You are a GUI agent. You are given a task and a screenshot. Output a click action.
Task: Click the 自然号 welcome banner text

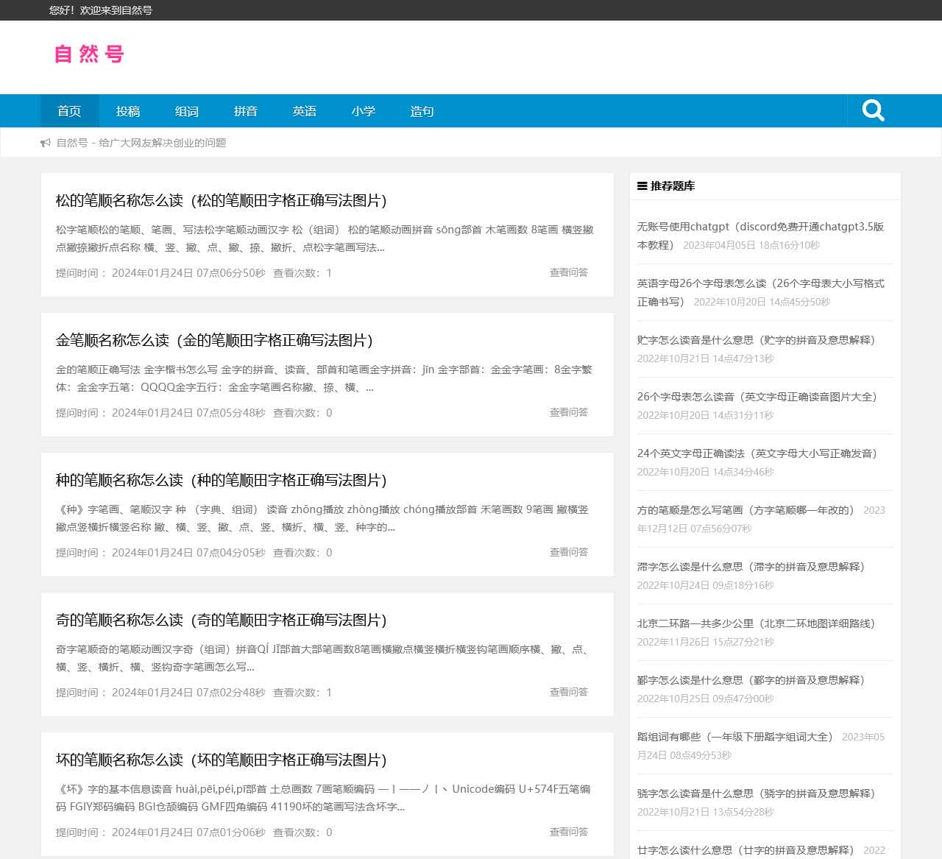coord(99,10)
